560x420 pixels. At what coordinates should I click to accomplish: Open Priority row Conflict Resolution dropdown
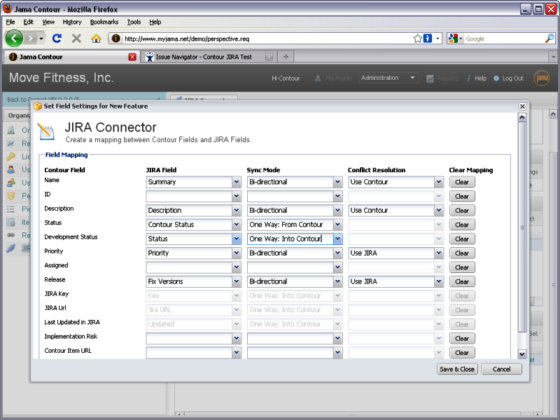(x=439, y=253)
